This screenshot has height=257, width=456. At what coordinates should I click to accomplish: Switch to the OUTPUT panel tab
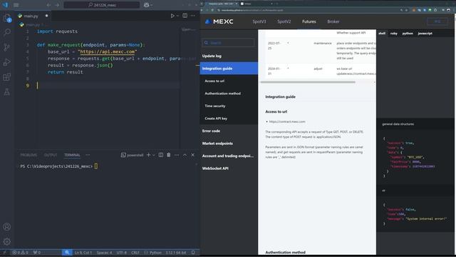pos(51,155)
